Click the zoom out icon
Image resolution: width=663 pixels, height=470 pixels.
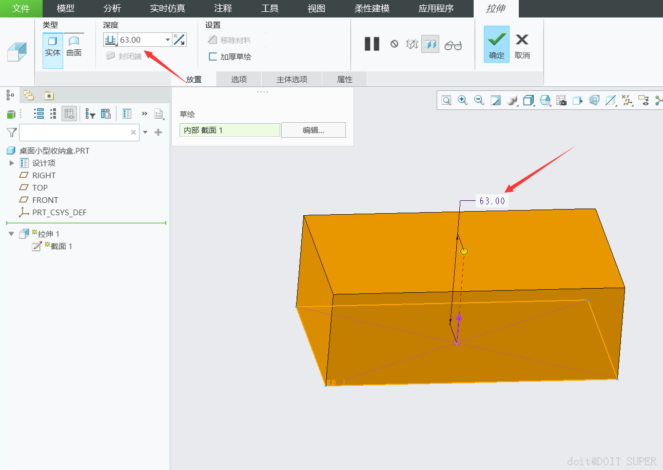pos(479,100)
